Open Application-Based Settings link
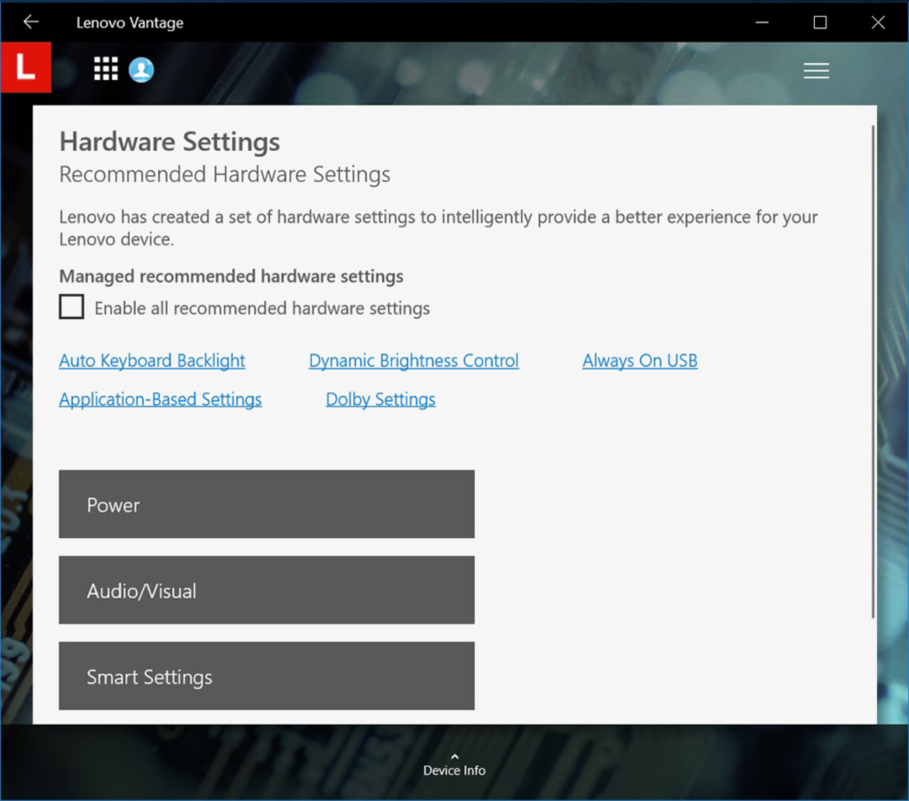 (161, 400)
